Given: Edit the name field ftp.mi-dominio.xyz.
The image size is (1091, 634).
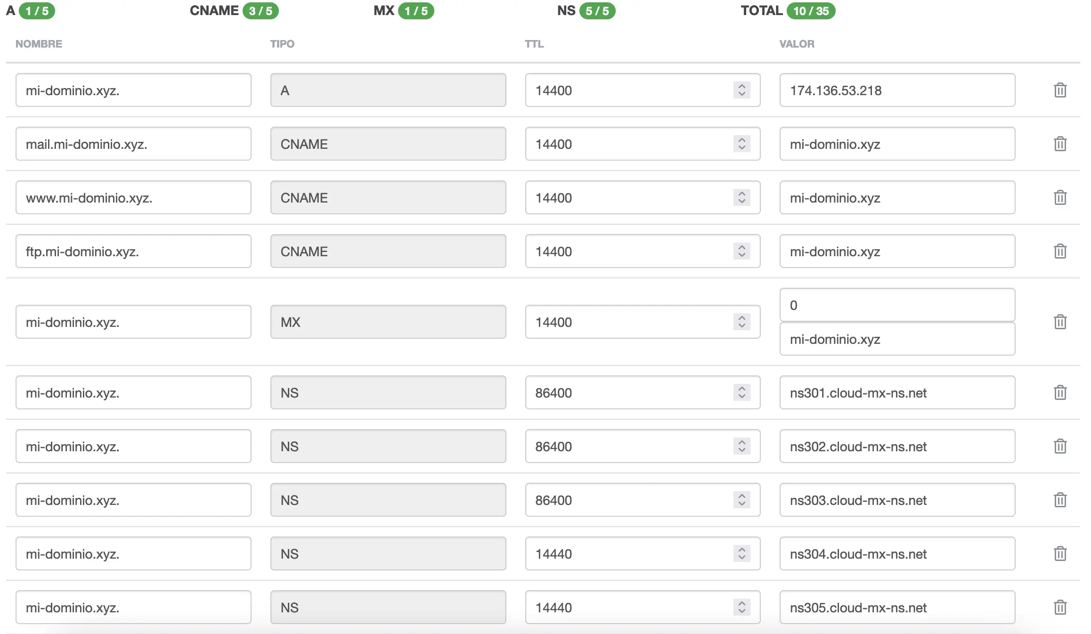Looking at the screenshot, I should [133, 251].
